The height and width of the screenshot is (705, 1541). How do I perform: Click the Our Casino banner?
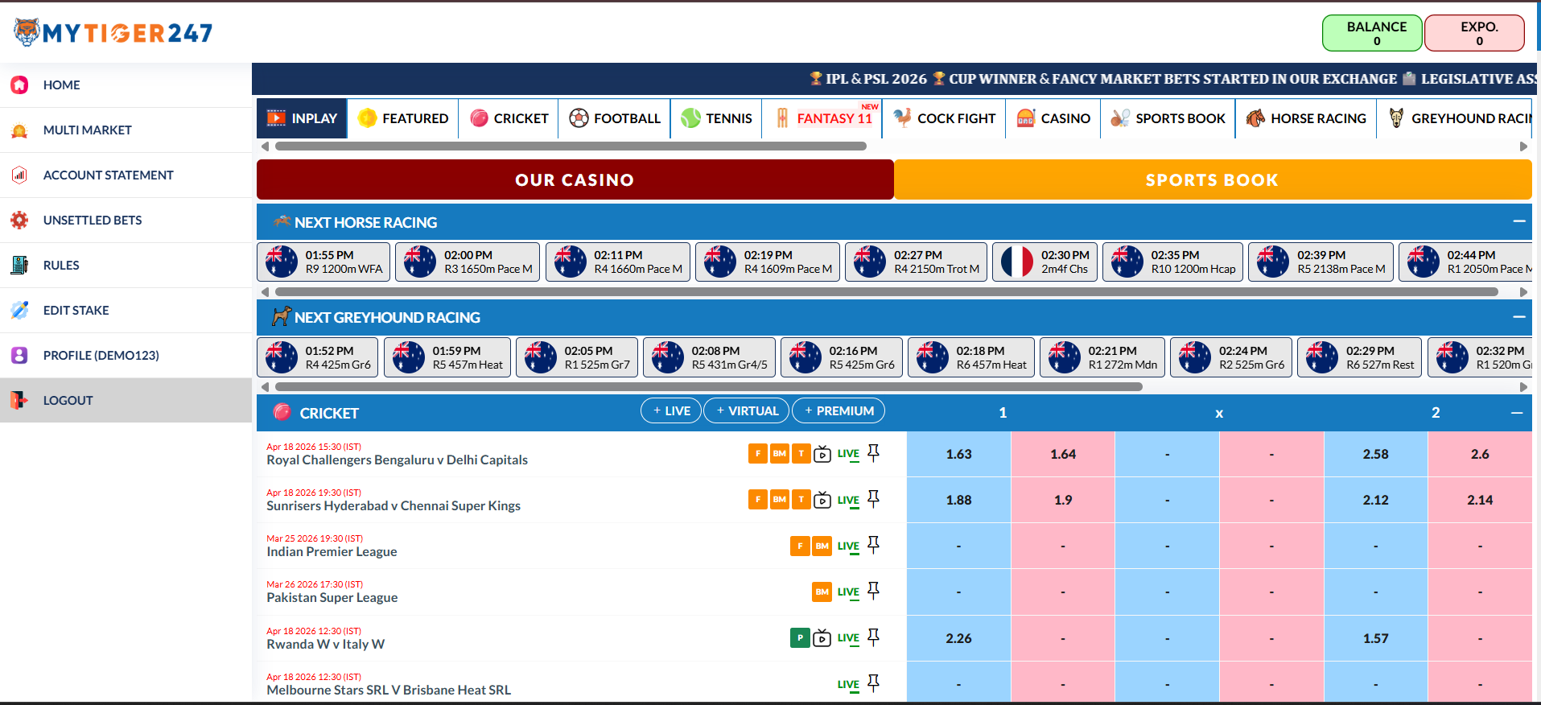point(575,179)
